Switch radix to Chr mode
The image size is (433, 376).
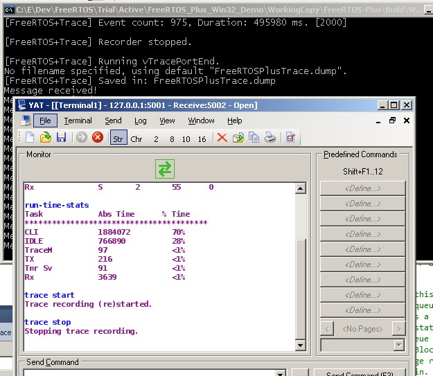point(136,138)
